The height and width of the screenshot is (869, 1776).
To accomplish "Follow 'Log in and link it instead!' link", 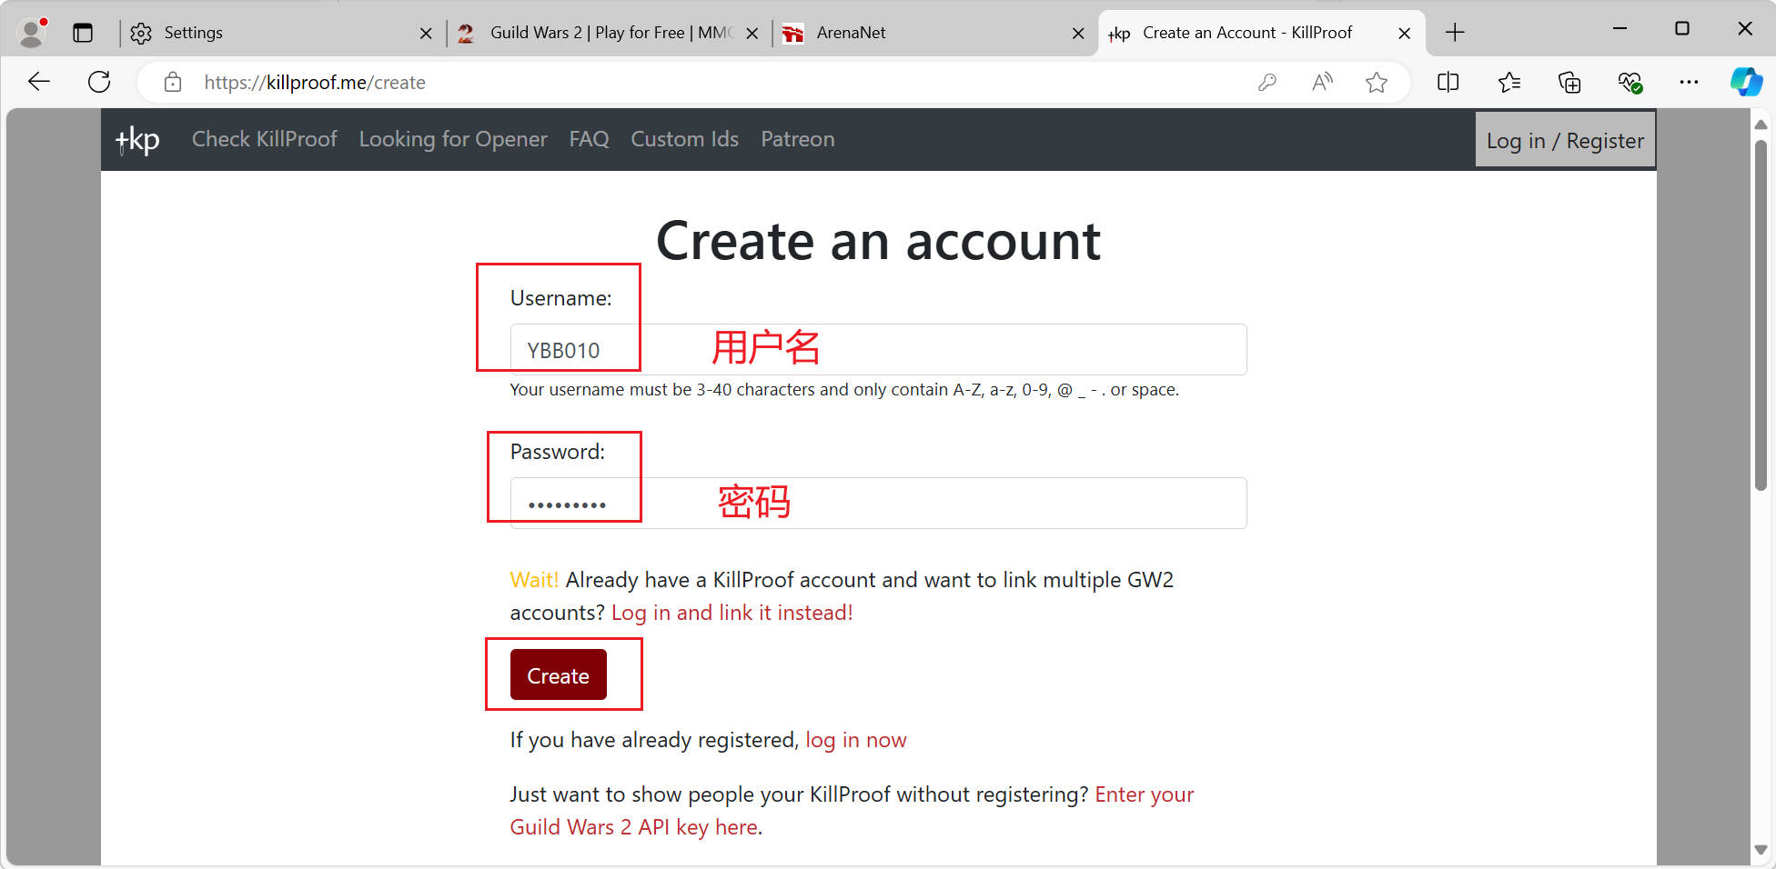I will 732,613.
